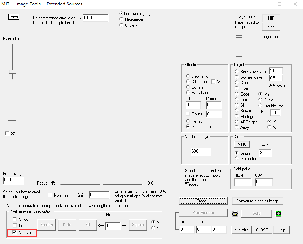Viewport: 303px width, 244px height.
Task: Open Help for this dialog
Action: click(281, 230)
